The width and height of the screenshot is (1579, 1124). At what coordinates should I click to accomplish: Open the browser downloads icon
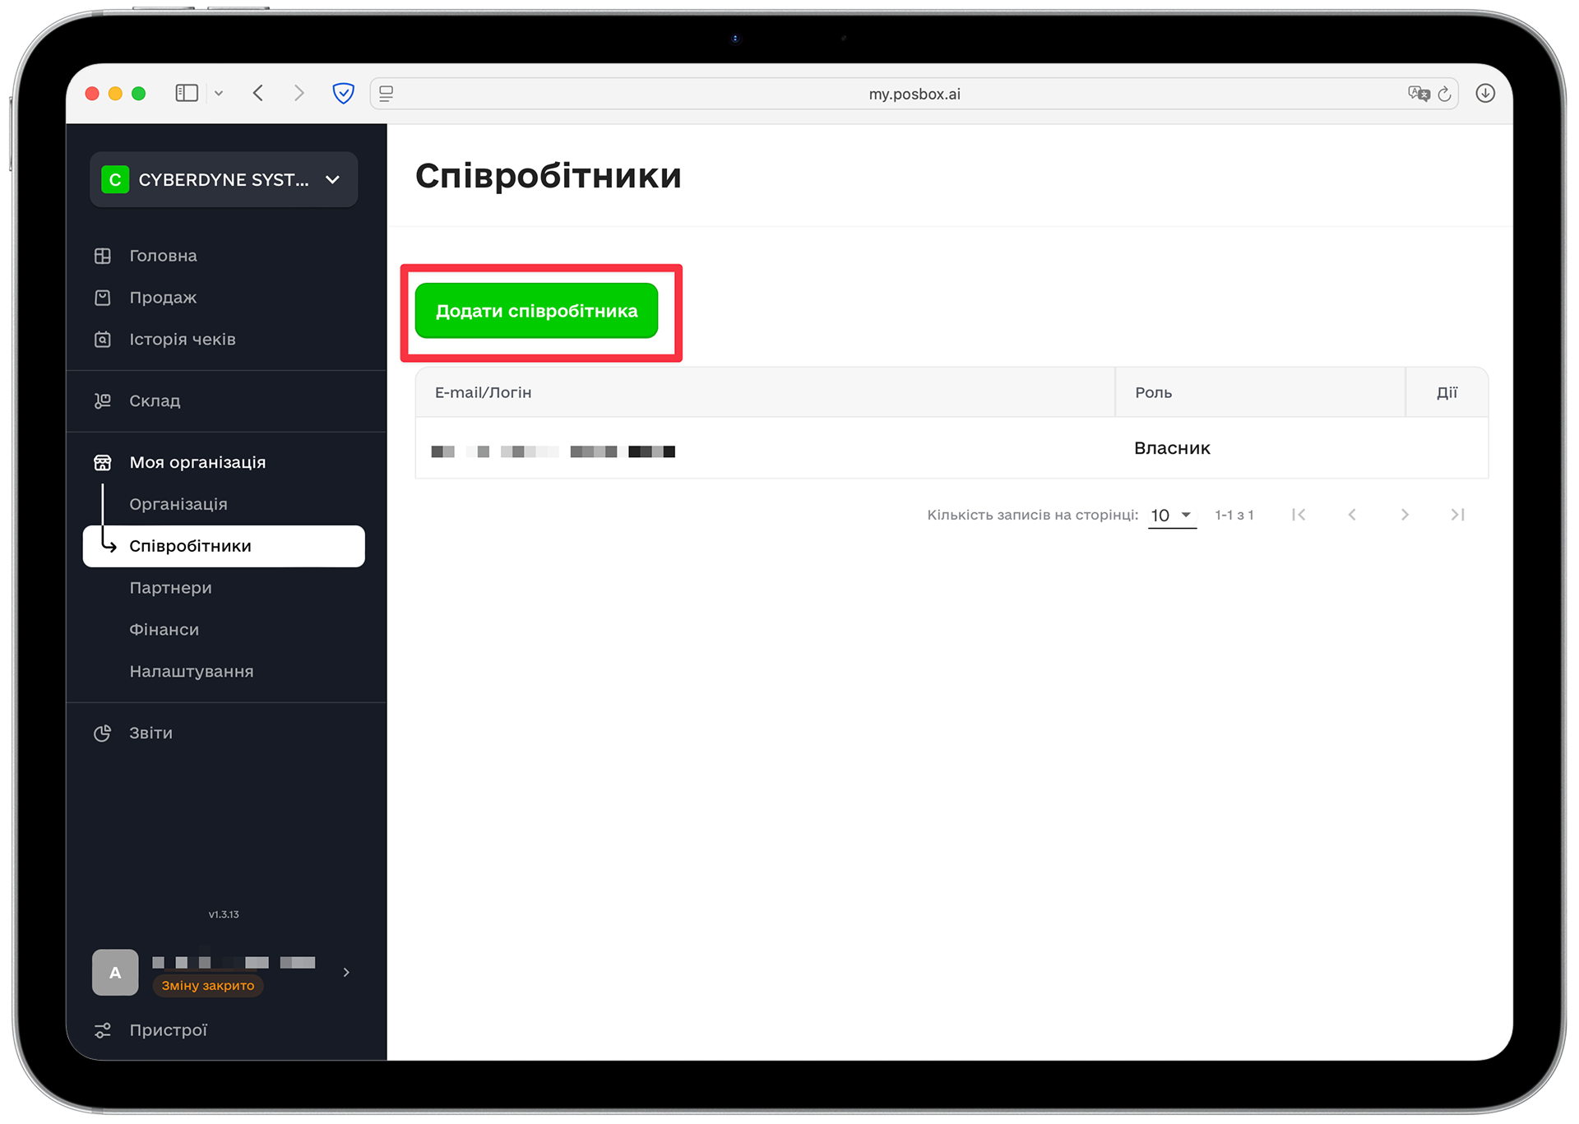click(1485, 94)
